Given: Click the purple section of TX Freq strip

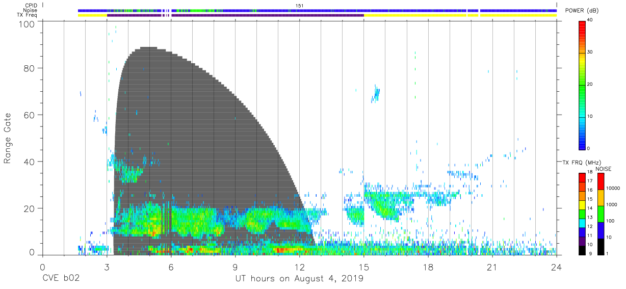Looking at the screenshot, I should pyautogui.click(x=235, y=15).
